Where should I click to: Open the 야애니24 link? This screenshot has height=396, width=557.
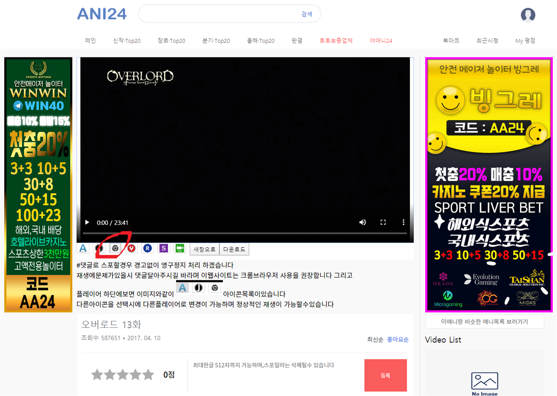[x=381, y=40]
